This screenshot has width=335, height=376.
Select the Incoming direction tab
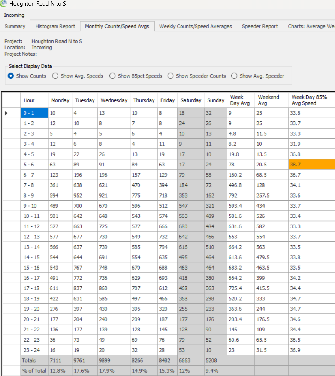14,15
